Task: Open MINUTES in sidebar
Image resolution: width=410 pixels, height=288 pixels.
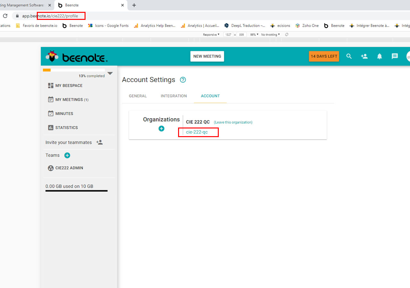Action: pos(64,114)
